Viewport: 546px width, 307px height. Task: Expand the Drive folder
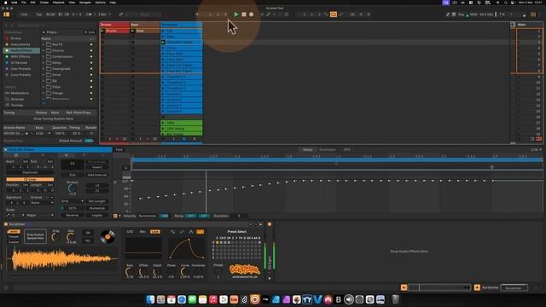[x=44, y=75]
